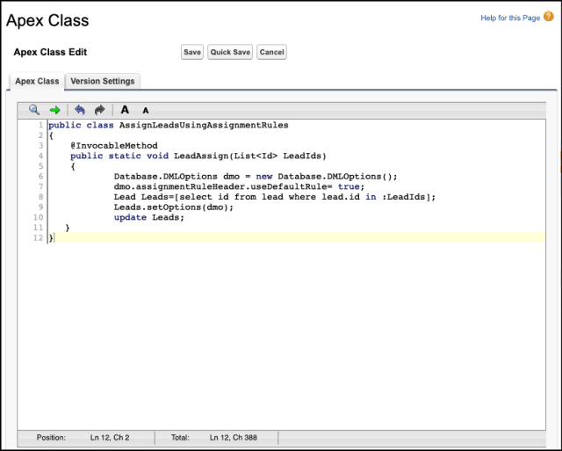Click the @InvocableMethod annotation line

[x=114, y=146]
